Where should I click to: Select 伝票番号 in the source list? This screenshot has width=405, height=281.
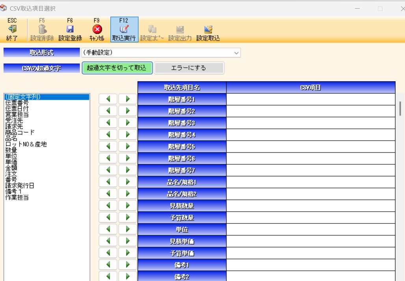pos(17,102)
